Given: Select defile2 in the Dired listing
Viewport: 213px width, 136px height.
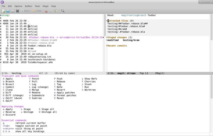Looking at the screenshot, I should click(x=33, y=29).
